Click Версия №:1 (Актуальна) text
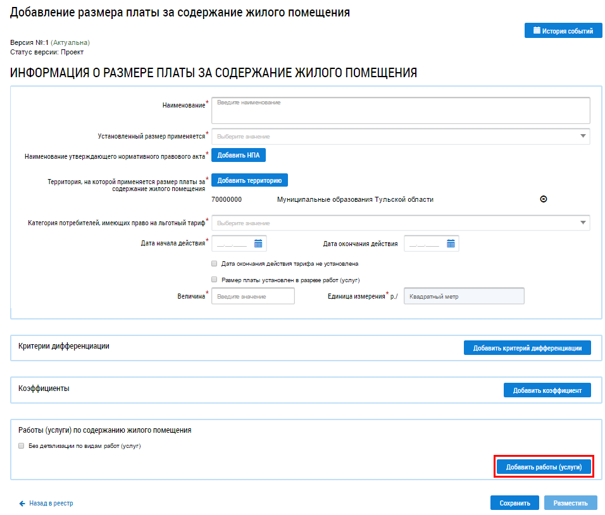Viewport: 605px width, 515px height. click(x=50, y=42)
